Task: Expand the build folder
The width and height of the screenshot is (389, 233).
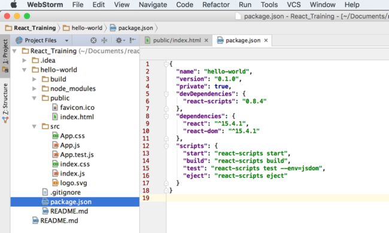Action: coord(34,79)
